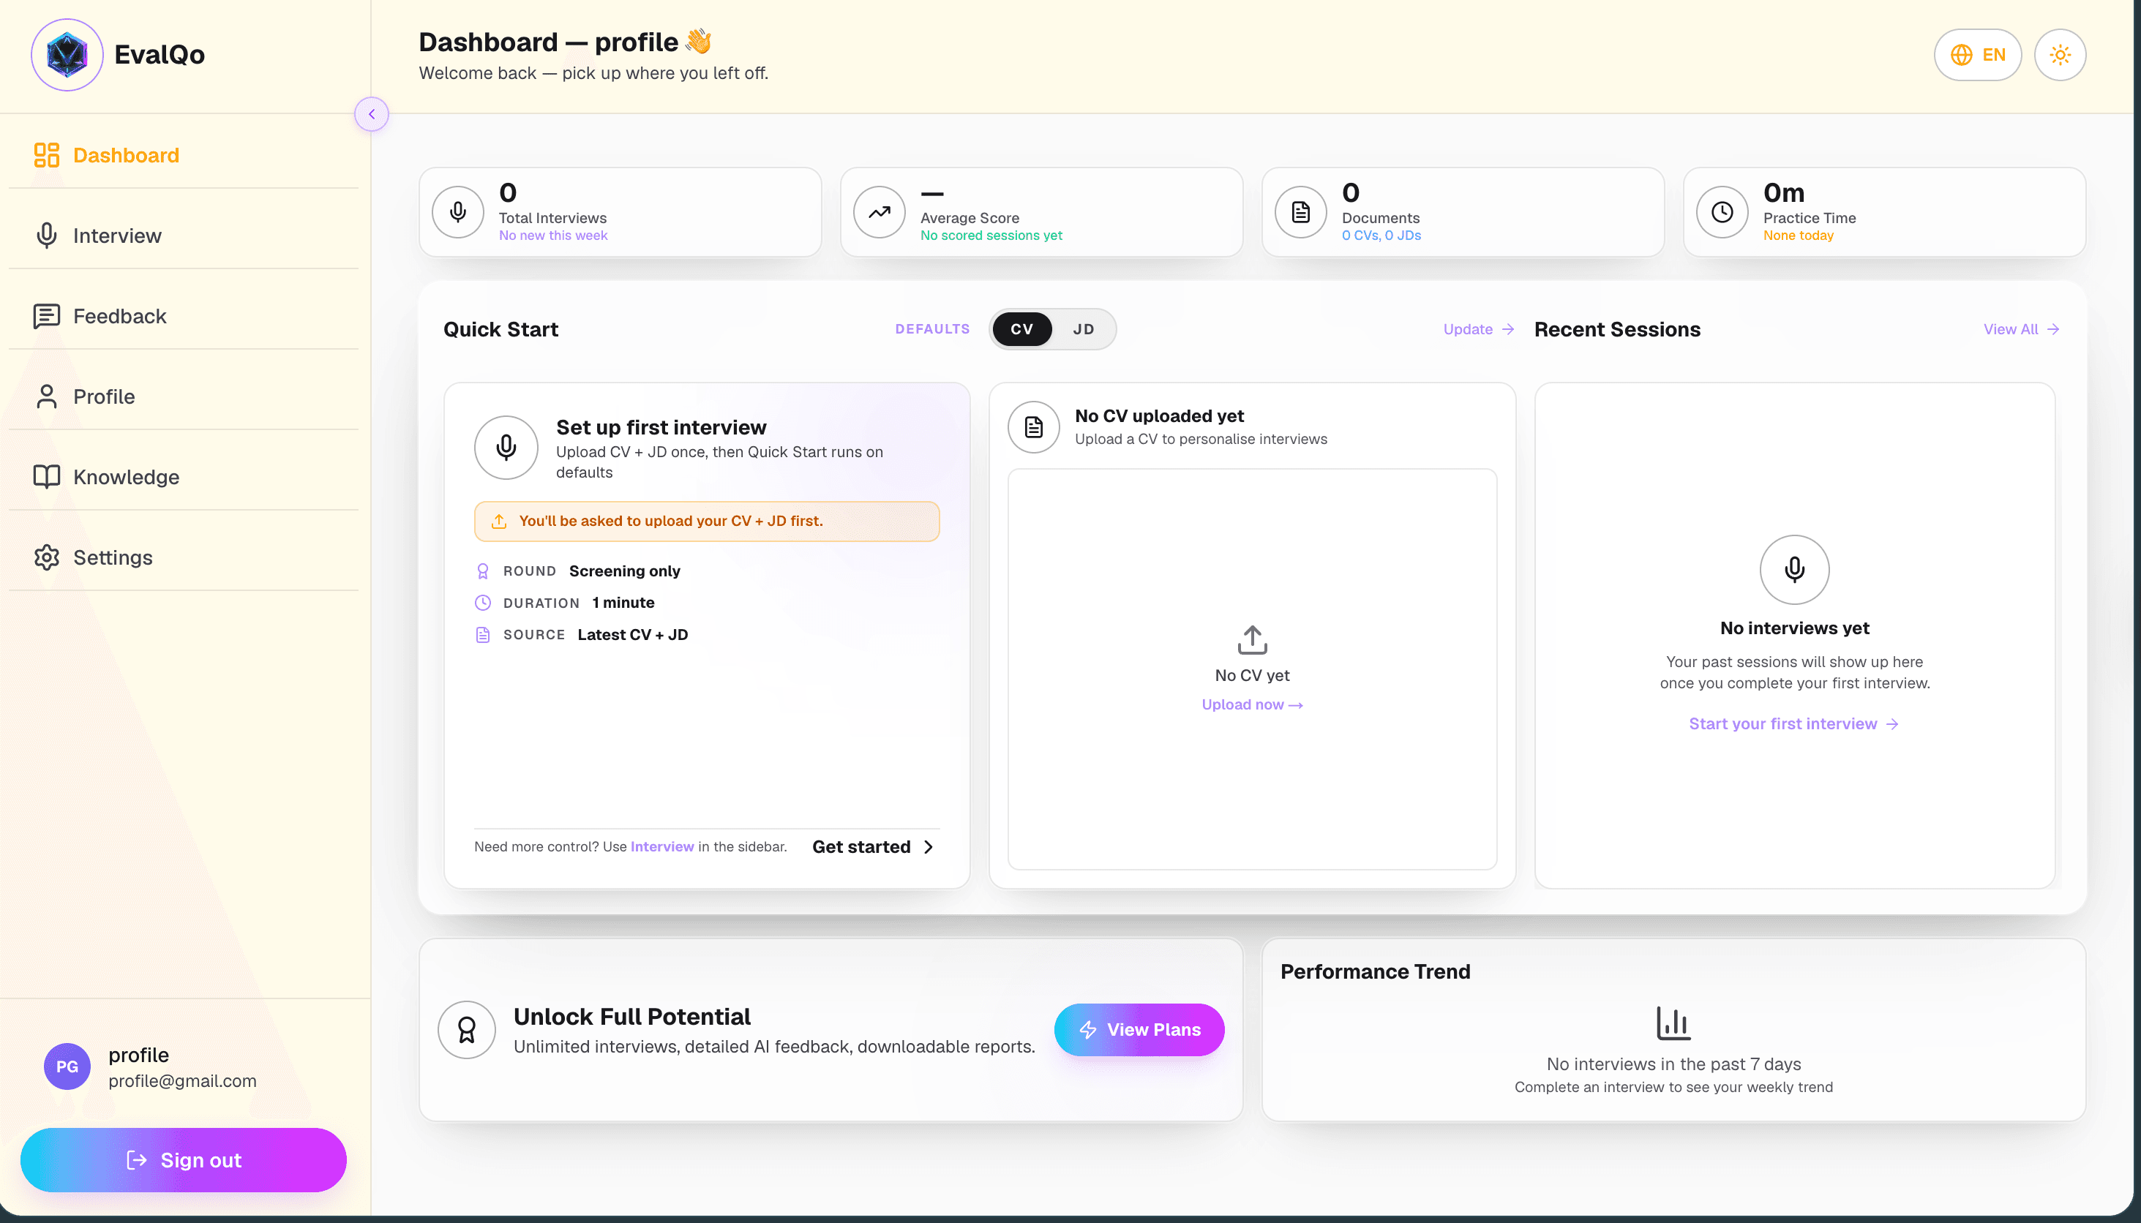Click the 'Screening only' round value

(x=624, y=571)
